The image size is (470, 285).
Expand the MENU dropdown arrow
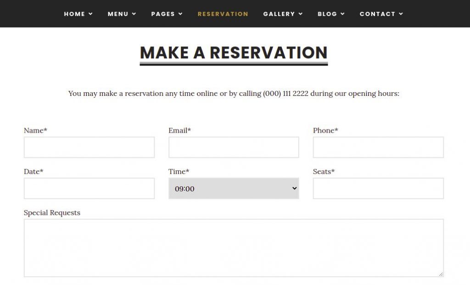tap(134, 14)
